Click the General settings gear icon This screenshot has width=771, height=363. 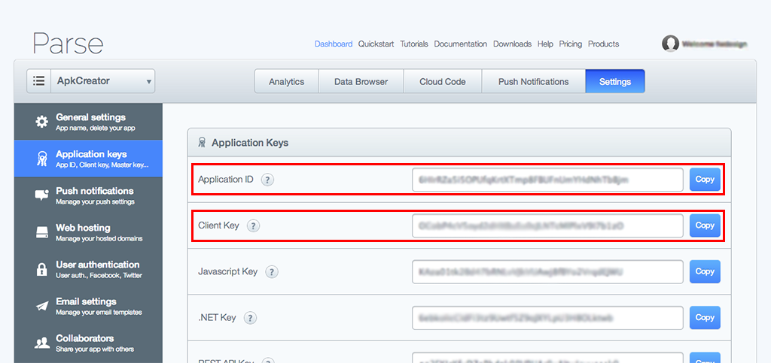coord(42,122)
